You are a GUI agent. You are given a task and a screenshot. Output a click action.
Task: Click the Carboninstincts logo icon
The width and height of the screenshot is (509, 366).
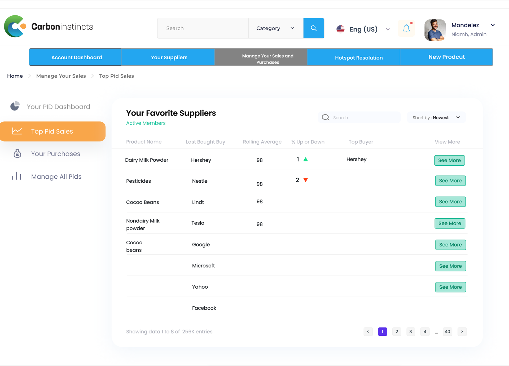tap(15, 26)
